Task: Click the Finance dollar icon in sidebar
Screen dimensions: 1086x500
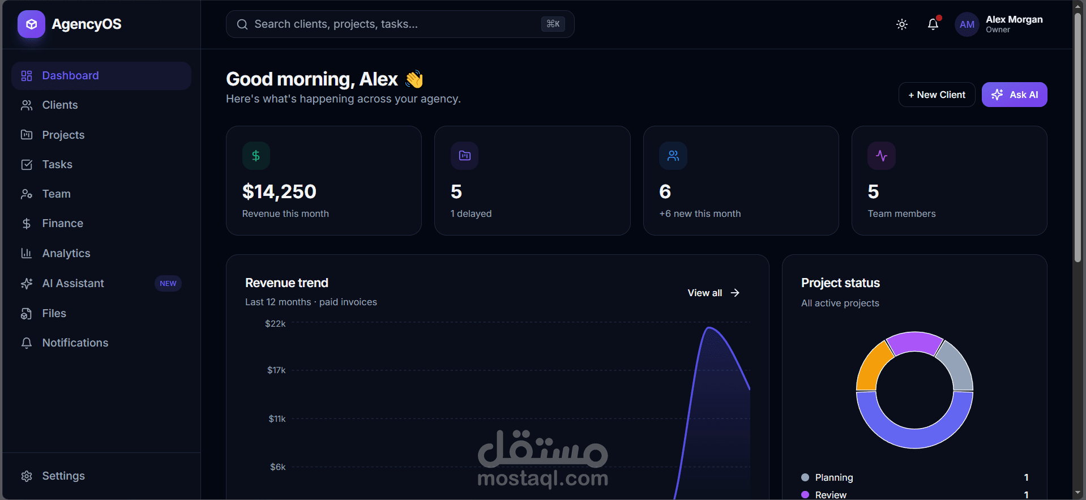Action: (27, 224)
